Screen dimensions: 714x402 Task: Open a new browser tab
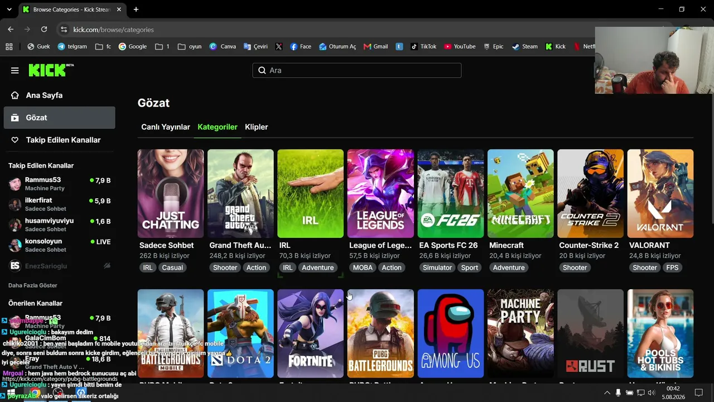[136, 9]
